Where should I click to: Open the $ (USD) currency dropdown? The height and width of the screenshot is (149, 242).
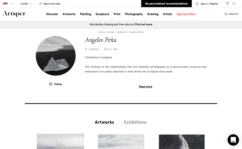click(x=26, y=4)
